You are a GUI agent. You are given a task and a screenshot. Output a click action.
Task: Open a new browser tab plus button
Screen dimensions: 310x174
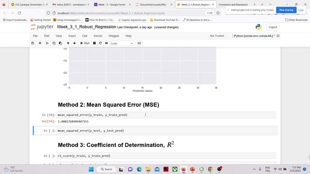tap(262, 4)
